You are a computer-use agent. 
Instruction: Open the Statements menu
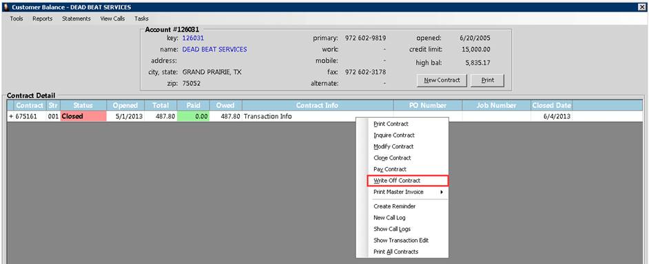coord(76,19)
